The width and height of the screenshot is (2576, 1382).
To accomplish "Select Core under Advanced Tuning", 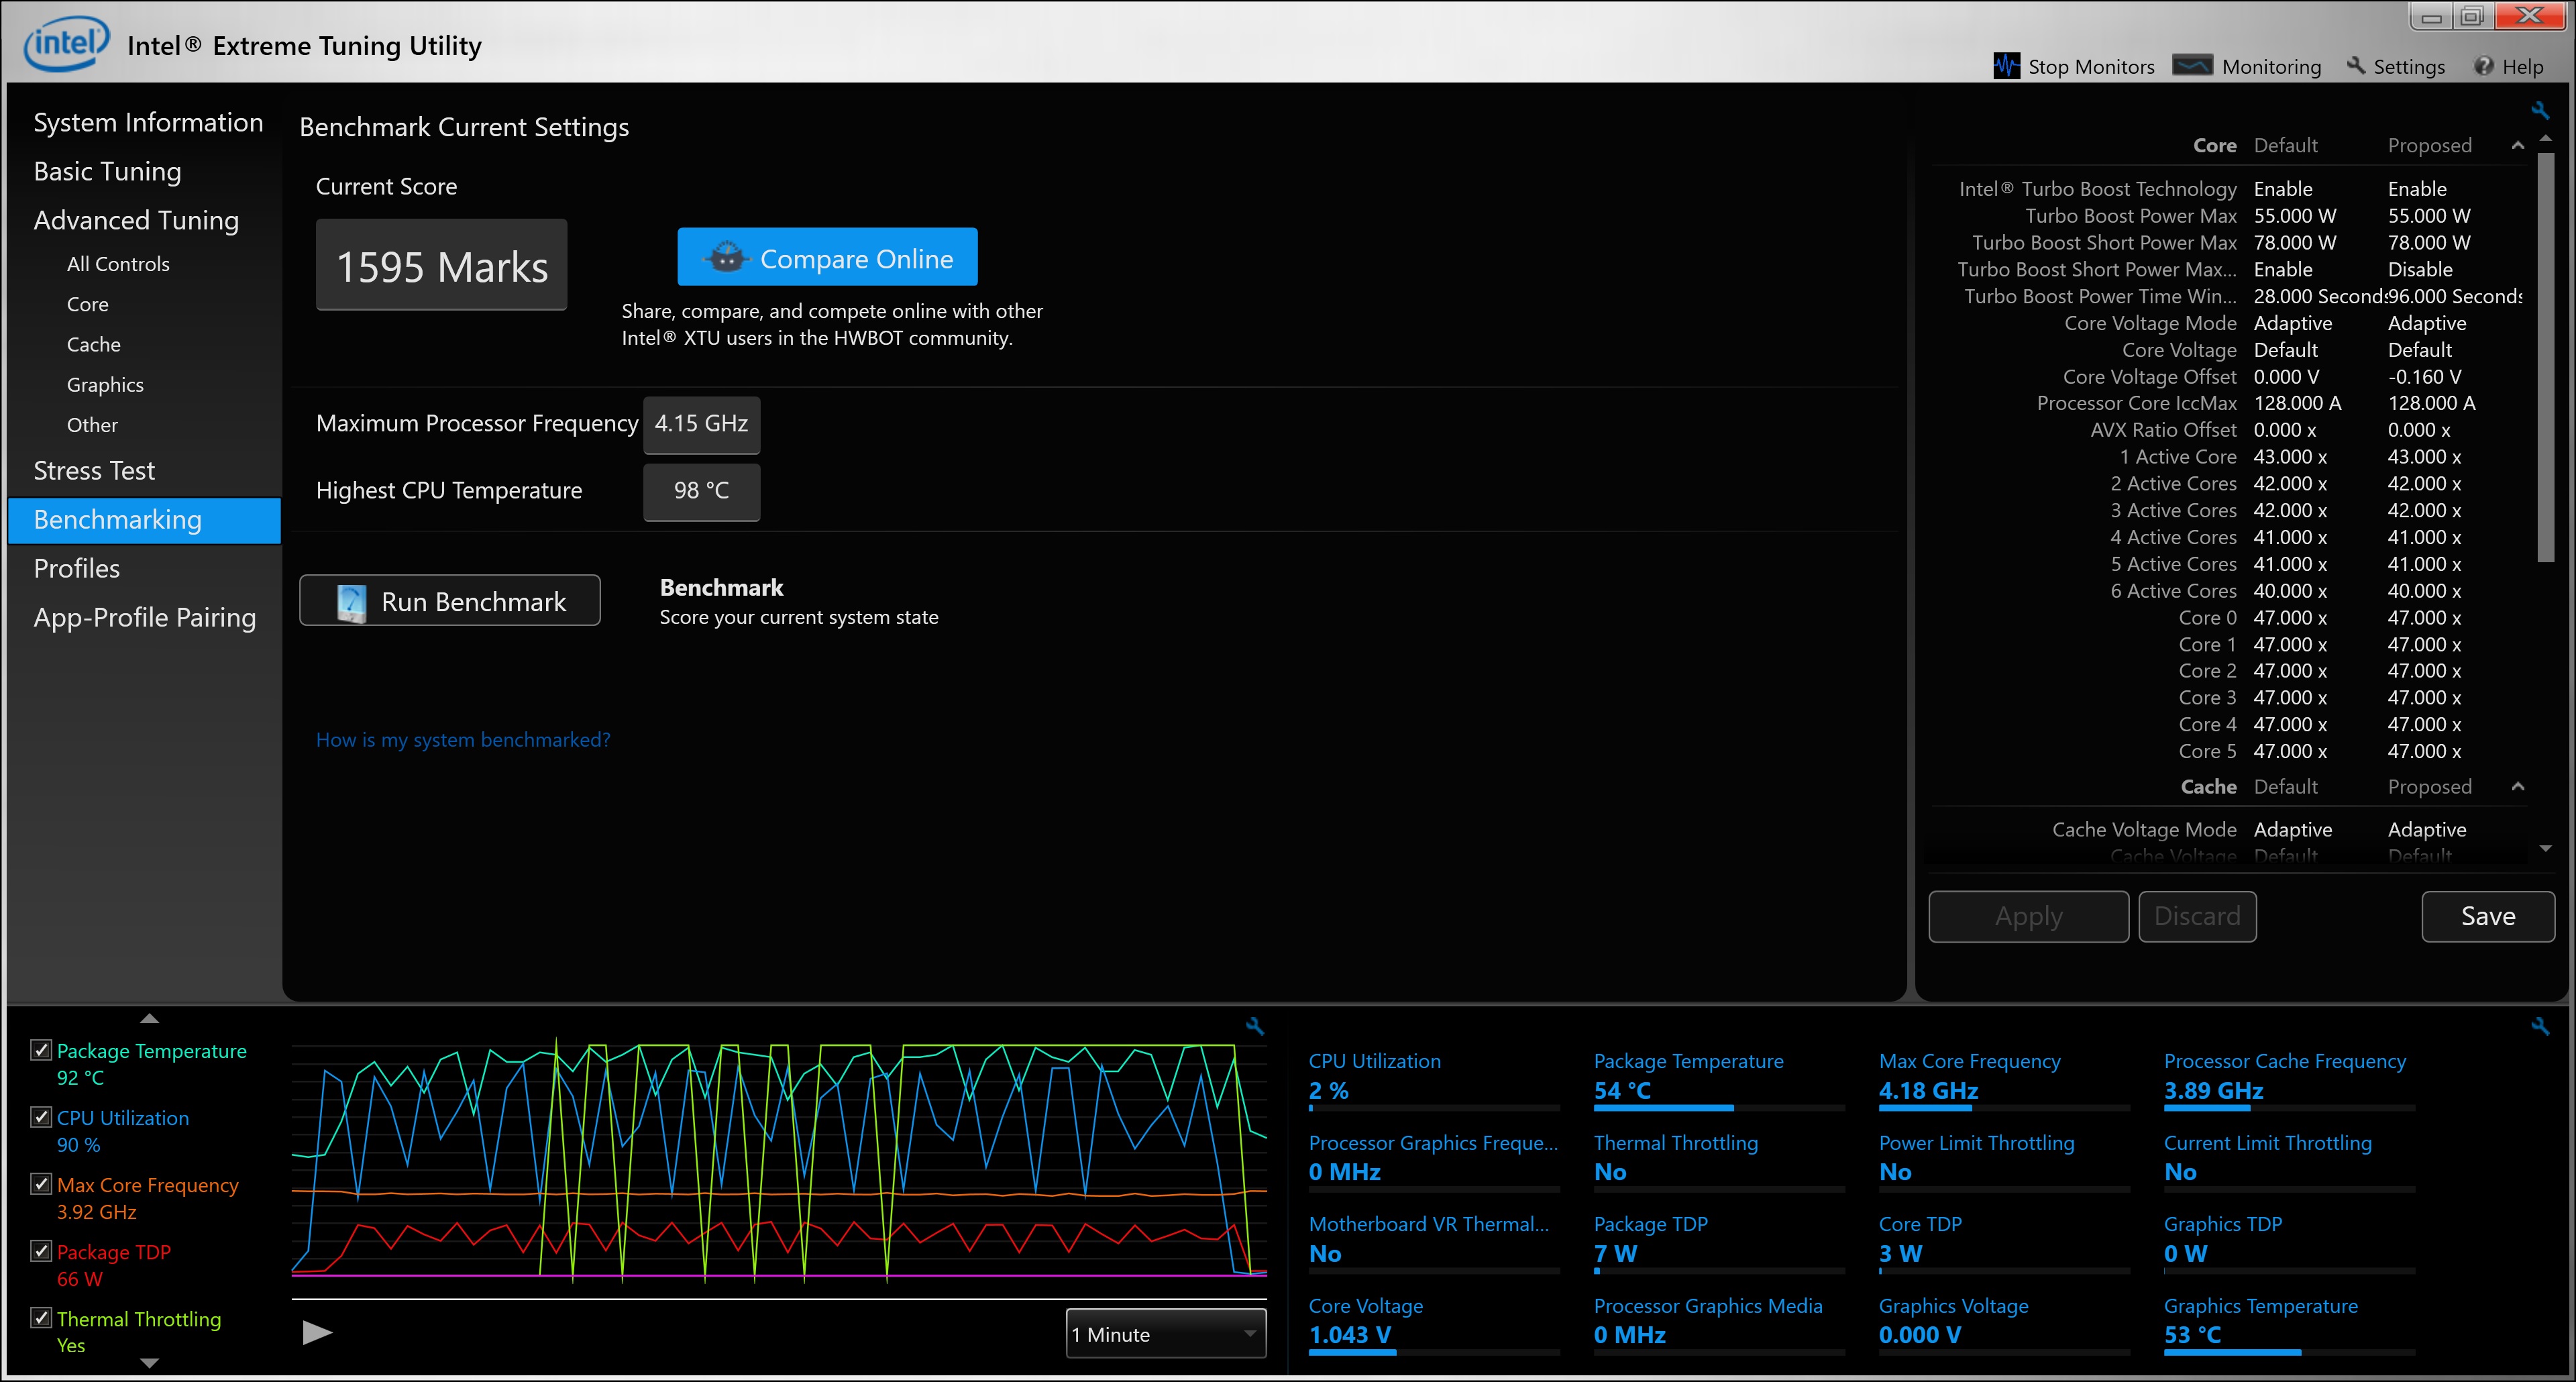I will coord(87,304).
